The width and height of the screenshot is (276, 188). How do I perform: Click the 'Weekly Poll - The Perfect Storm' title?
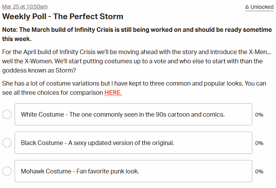pos(63,16)
